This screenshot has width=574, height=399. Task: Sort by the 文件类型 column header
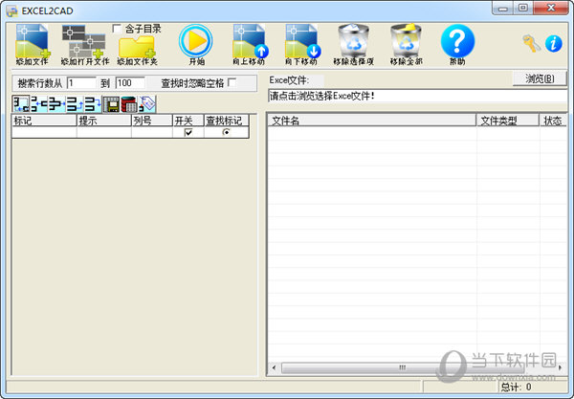tap(507, 121)
